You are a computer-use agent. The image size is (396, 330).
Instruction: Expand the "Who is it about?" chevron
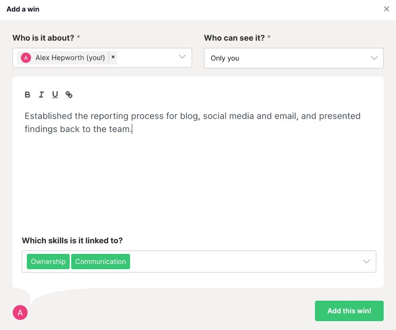click(183, 57)
